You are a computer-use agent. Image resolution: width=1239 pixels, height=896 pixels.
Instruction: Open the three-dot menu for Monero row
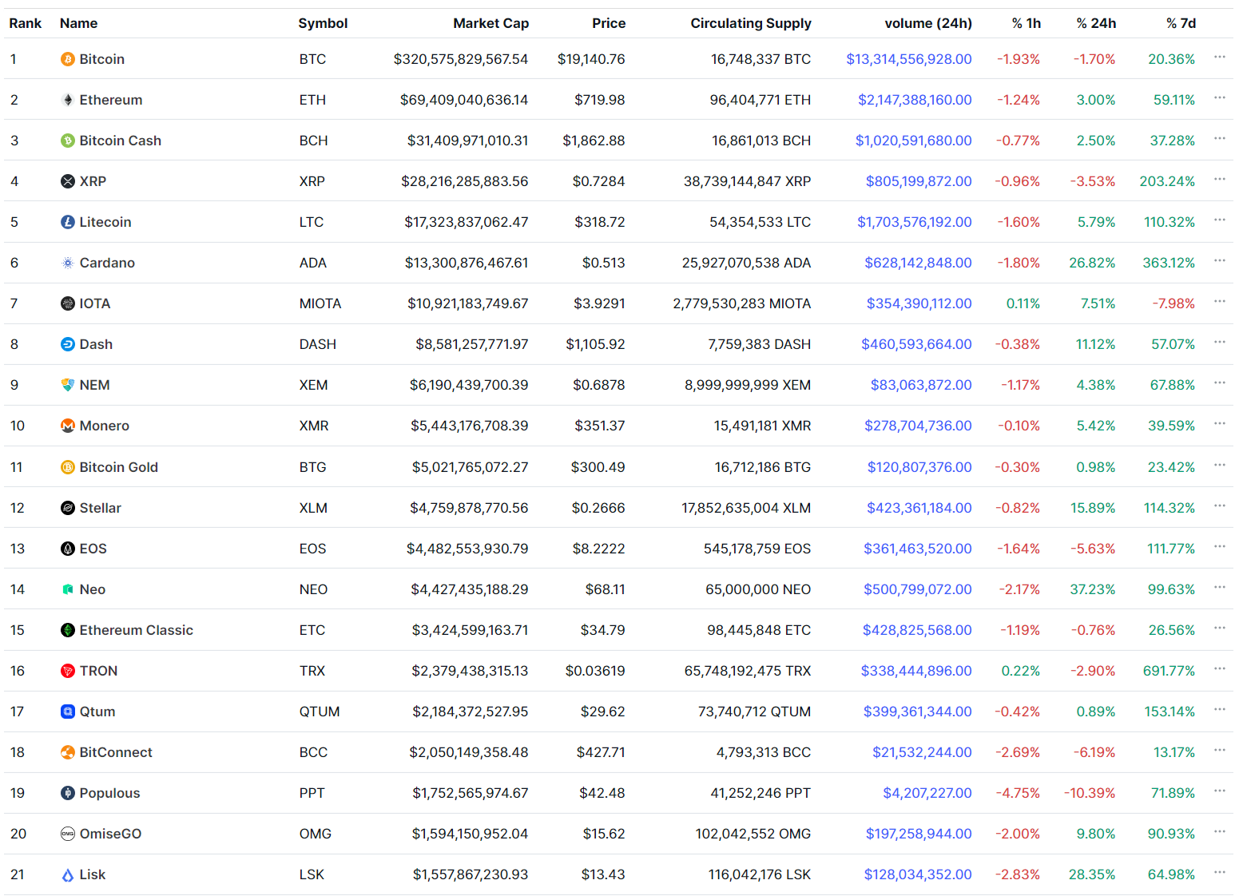pyautogui.click(x=1219, y=423)
